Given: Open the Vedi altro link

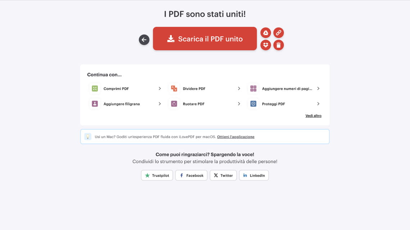Looking at the screenshot, I should 313,115.
